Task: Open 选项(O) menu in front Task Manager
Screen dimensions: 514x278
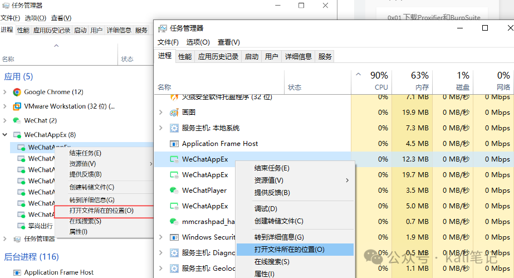Action: (x=198, y=42)
